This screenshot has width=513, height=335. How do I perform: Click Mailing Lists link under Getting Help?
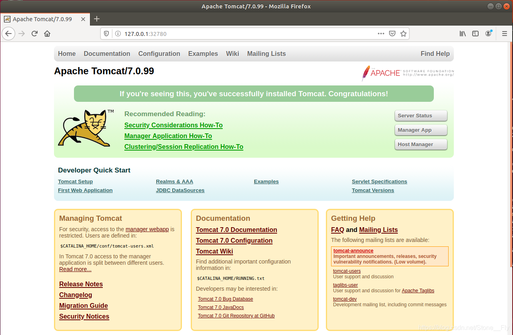(x=378, y=230)
